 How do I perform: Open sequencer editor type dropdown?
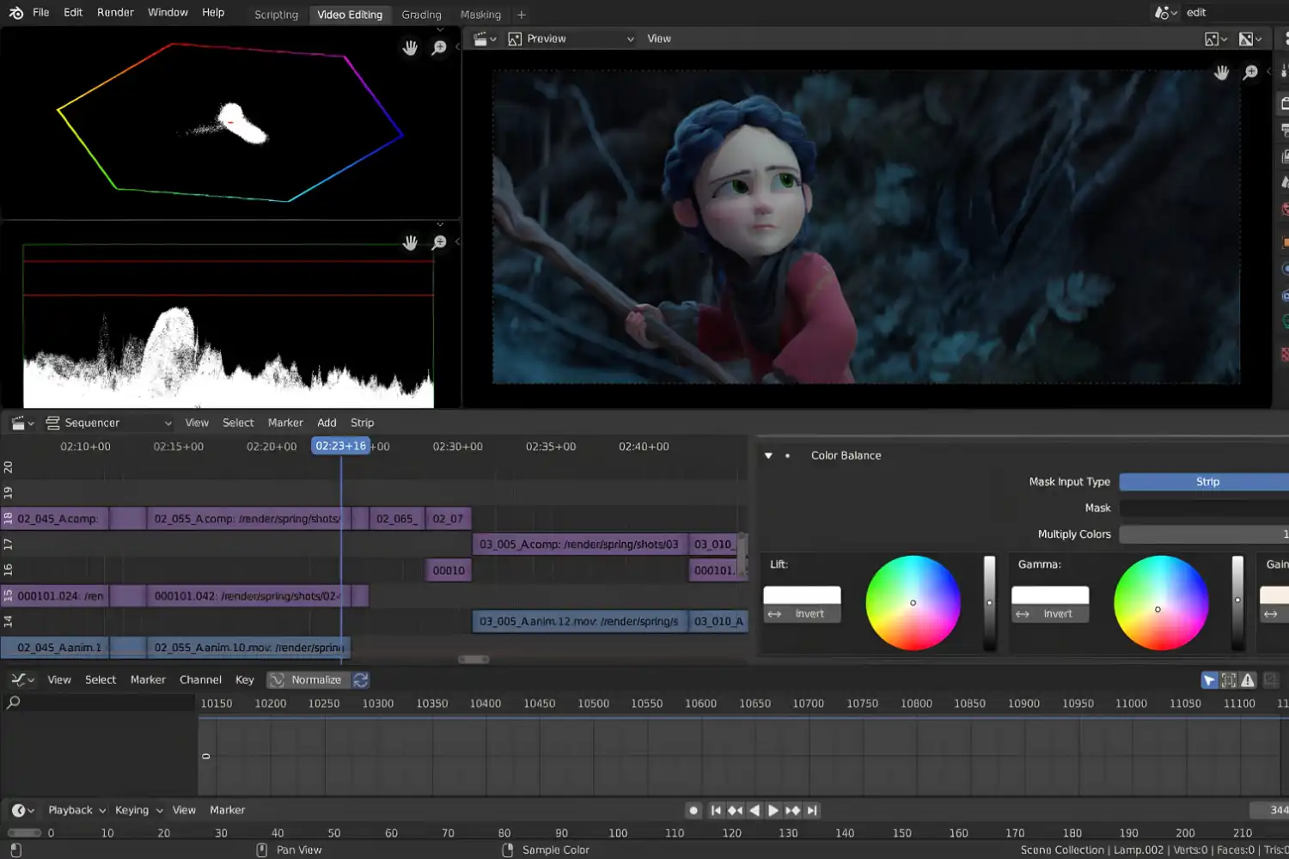(x=22, y=423)
